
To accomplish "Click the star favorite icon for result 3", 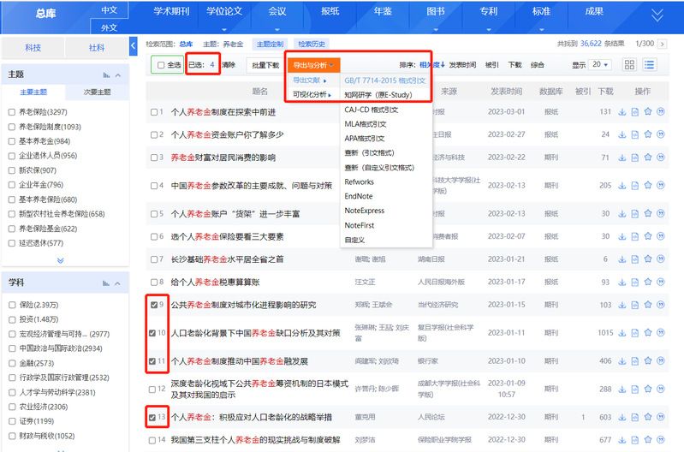I will 648,158.
